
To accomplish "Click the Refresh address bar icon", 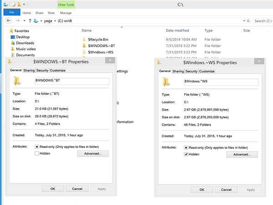I will click(248, 21).
